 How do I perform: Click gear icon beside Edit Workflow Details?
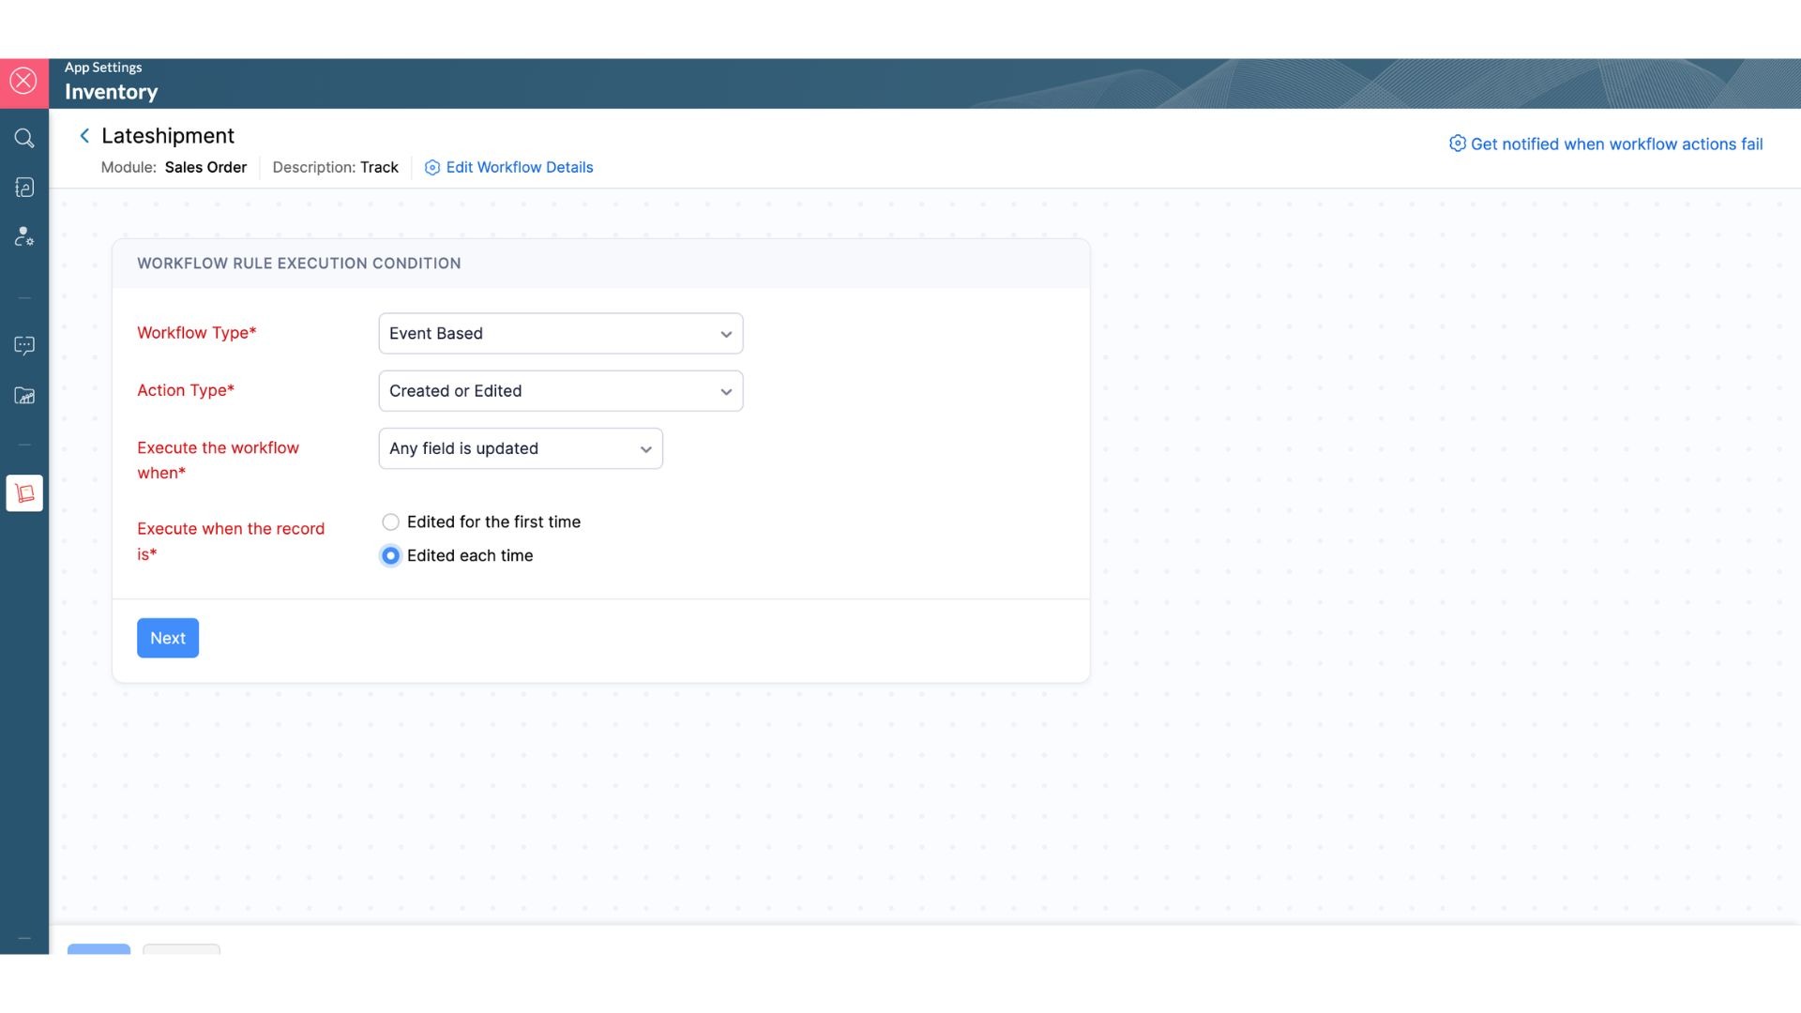pyautogui.click(x=432, y=168)
